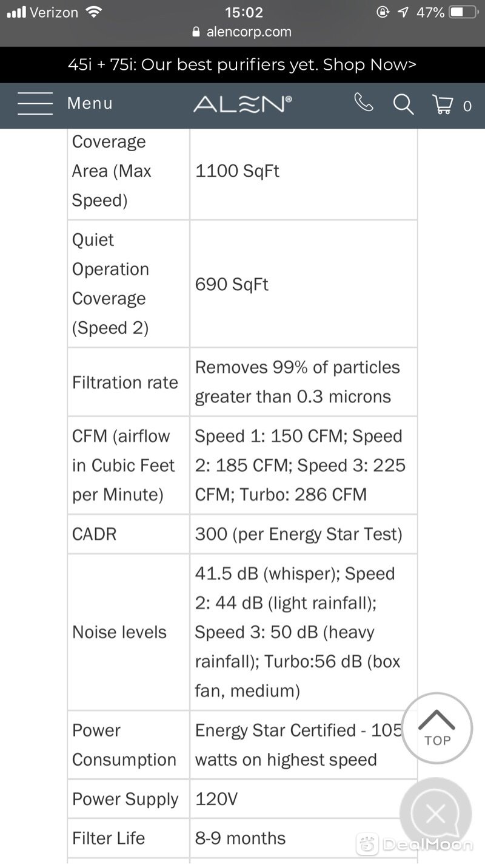Tap the 15:02 clock in status bar

pos(244,12)
